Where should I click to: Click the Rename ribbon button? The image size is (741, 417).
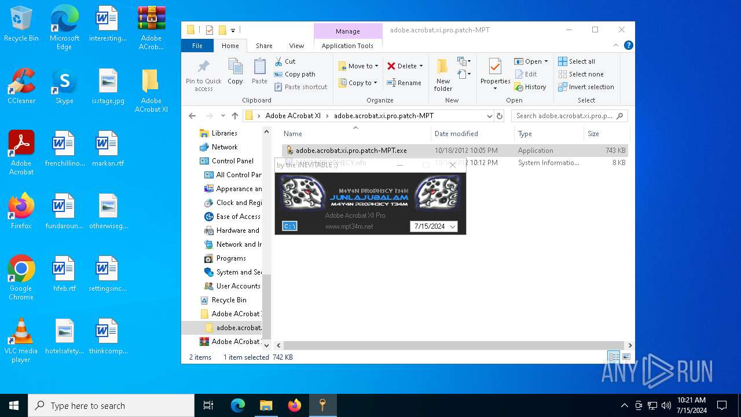(404, 83)
